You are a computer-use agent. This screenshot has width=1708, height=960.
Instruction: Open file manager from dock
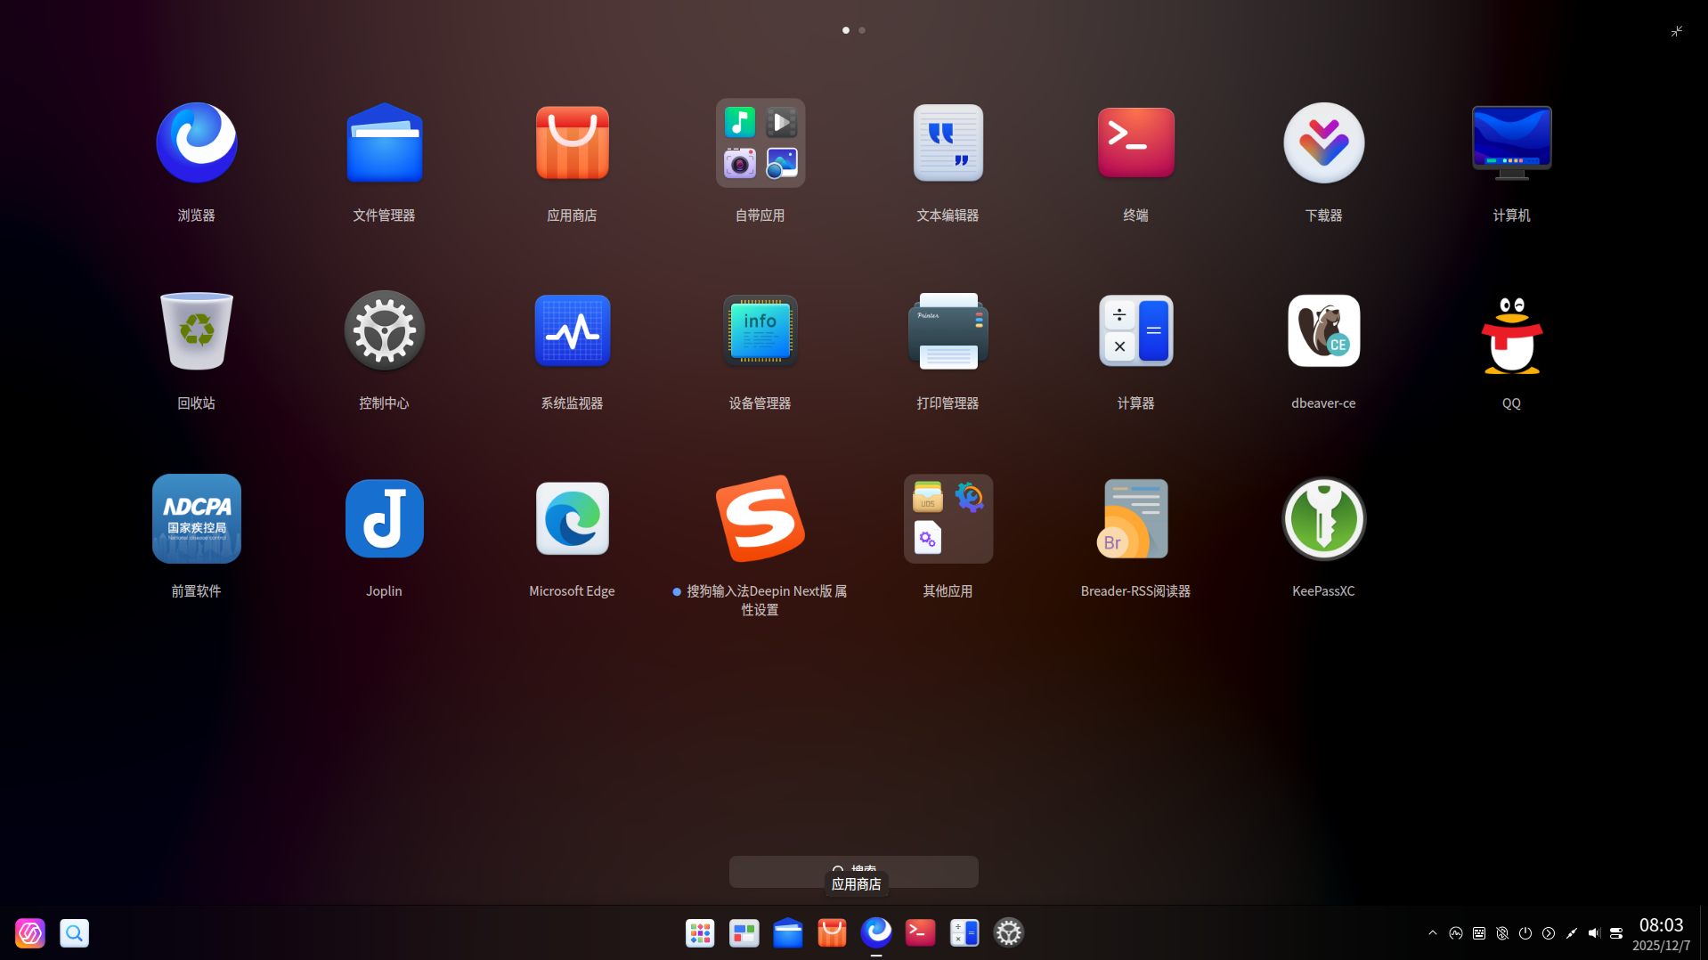tap(787, 932)
